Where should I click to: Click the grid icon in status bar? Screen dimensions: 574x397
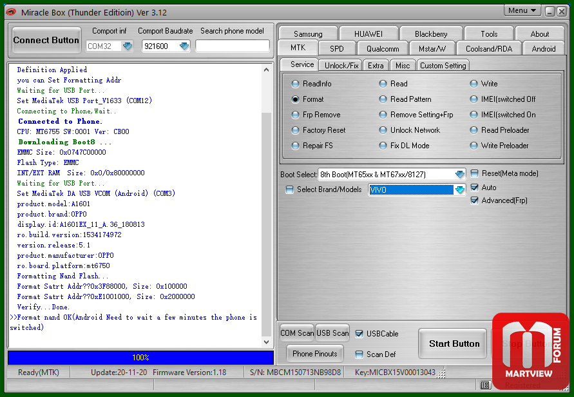point(485,385)
